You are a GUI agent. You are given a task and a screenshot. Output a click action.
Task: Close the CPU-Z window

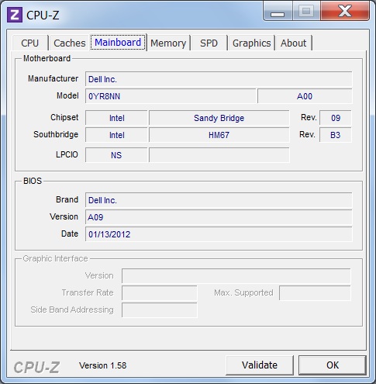[x=345, y=12]
